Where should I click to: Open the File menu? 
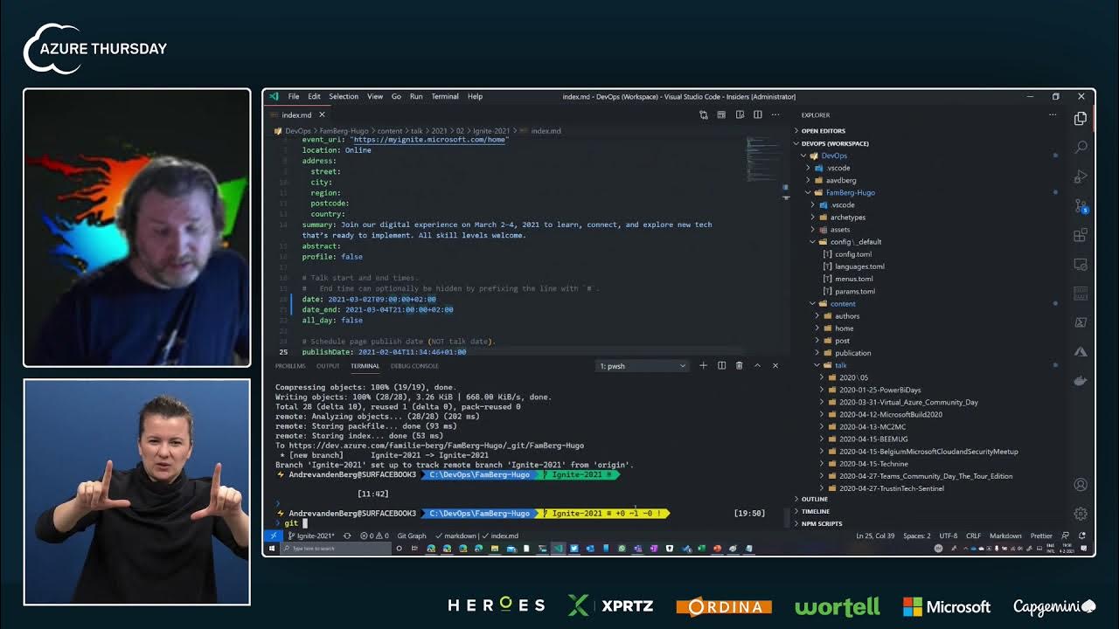click(294, 96)
